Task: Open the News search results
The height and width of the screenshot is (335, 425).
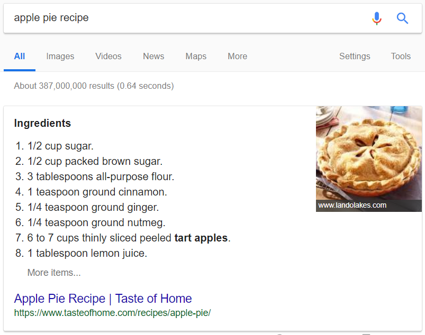Action: pyautogui.click(x=153, y=56)
